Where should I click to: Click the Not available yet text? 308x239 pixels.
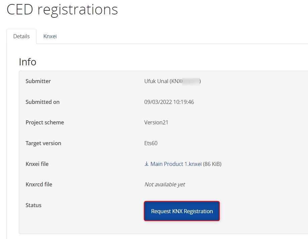164,184
